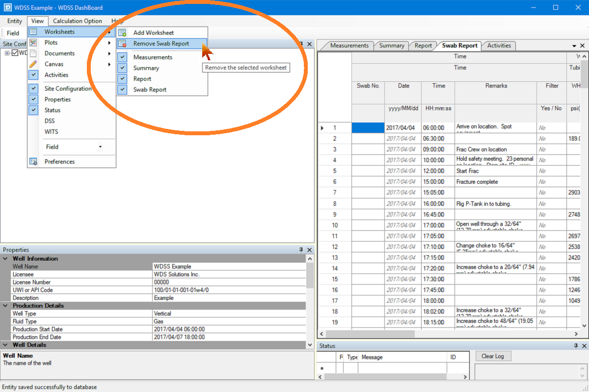
Task: Click the Field toolbar label
Action: click(x=13, y=33)
